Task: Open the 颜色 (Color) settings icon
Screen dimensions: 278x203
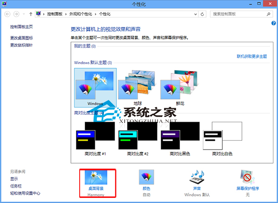Action: click(x=146, y=178)
